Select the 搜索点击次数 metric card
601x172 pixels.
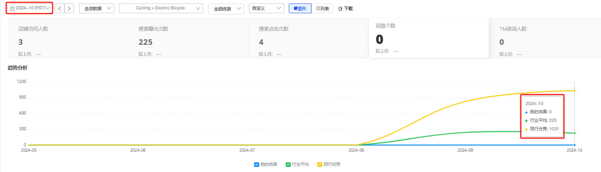308,39
